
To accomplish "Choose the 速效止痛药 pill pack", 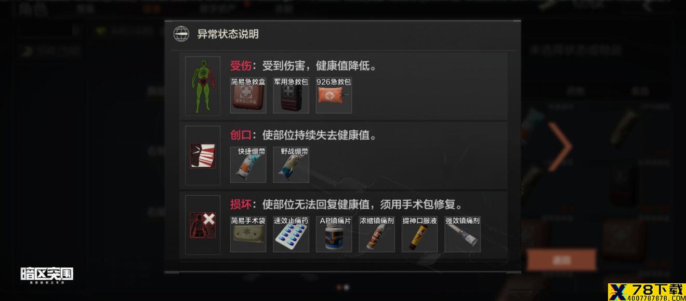I will [x=291, y=234].
